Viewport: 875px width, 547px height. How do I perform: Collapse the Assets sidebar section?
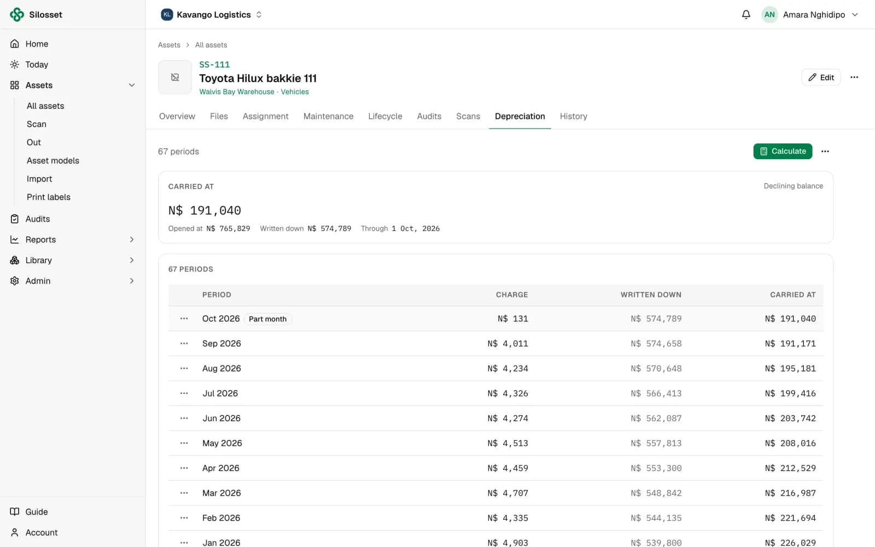tap(132, 85)
